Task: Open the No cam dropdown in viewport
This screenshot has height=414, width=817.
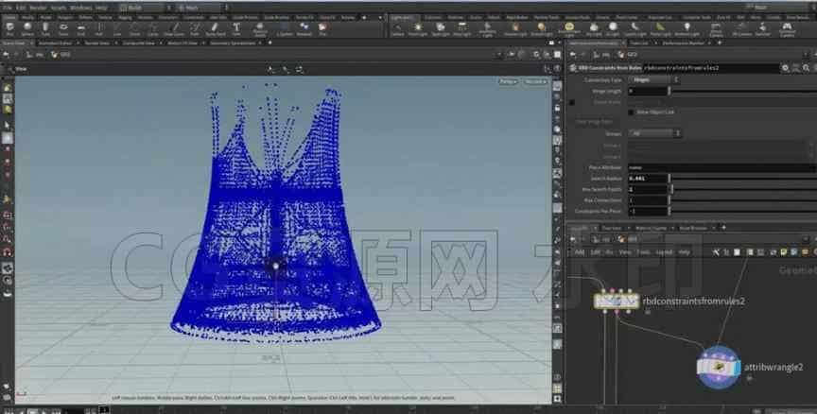Action: coord(534,81)
